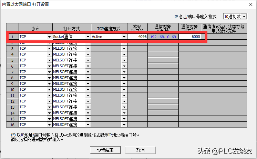
Task: Close the 内置以太网端口 打开设置 dialog
Action: pos(251,4)
